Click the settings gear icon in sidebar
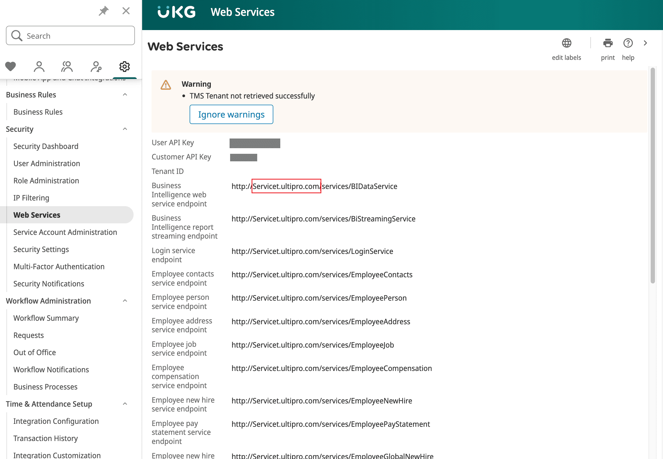 click(124, 66)
